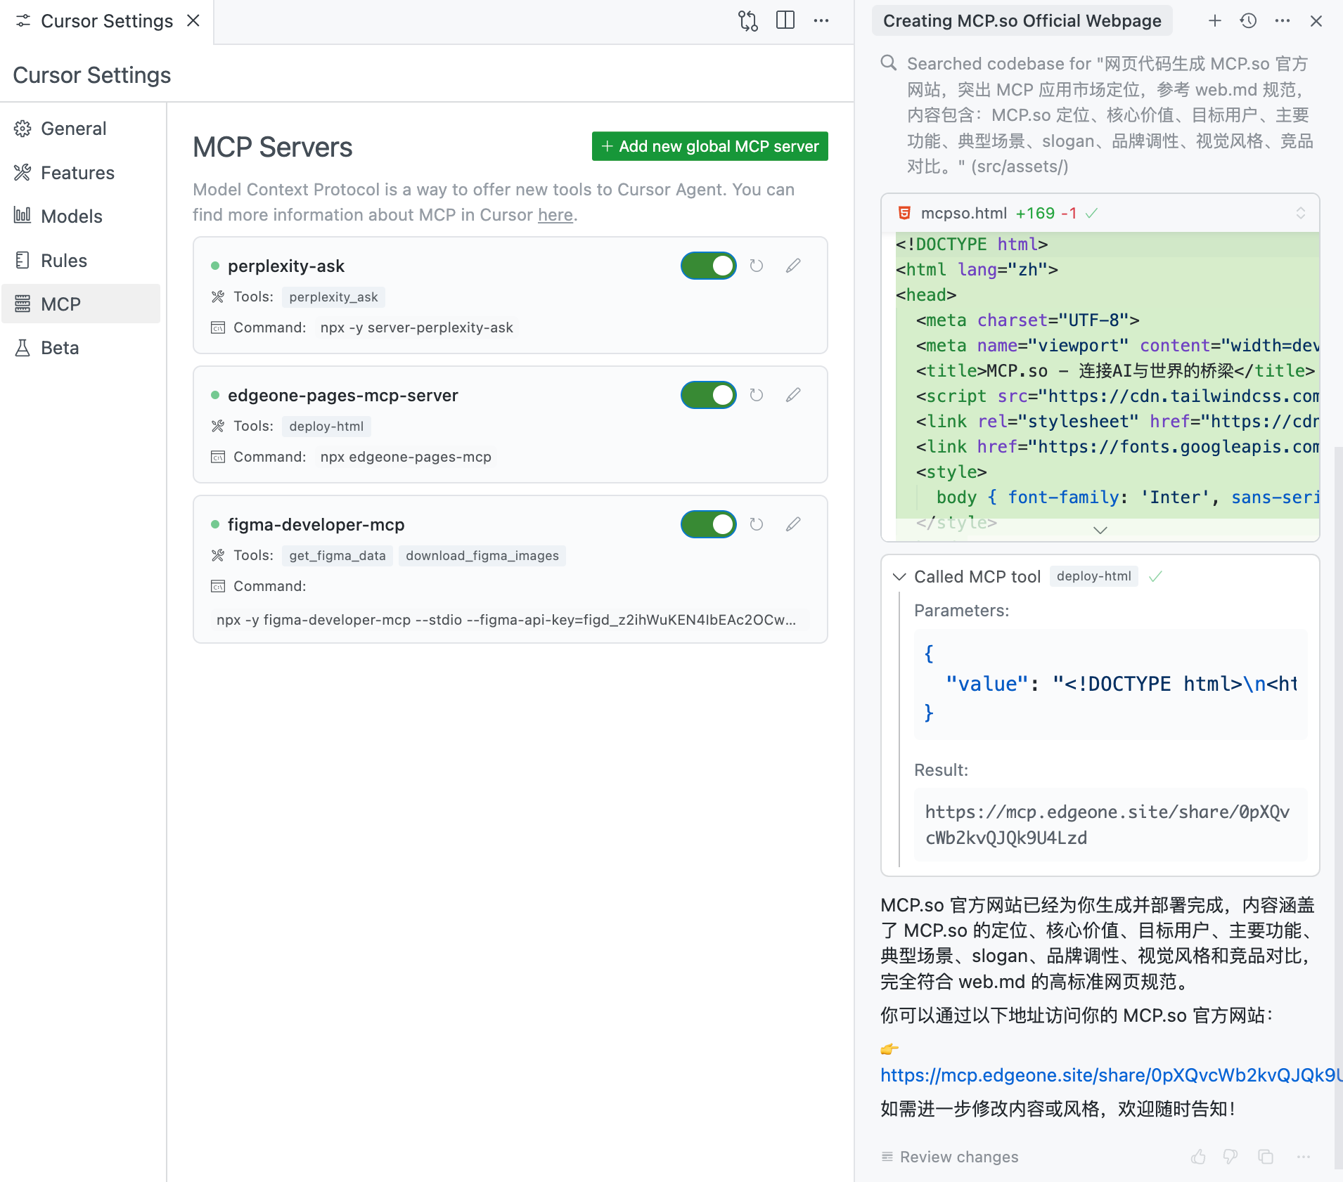This screenshot has height=1182, width=1343.
Task: Switch off figma-developer-mcp server
Action: (x=708, y=524)
